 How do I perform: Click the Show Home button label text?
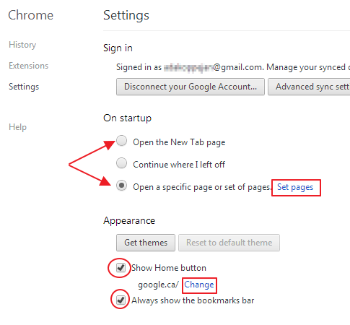click(169, 268)
